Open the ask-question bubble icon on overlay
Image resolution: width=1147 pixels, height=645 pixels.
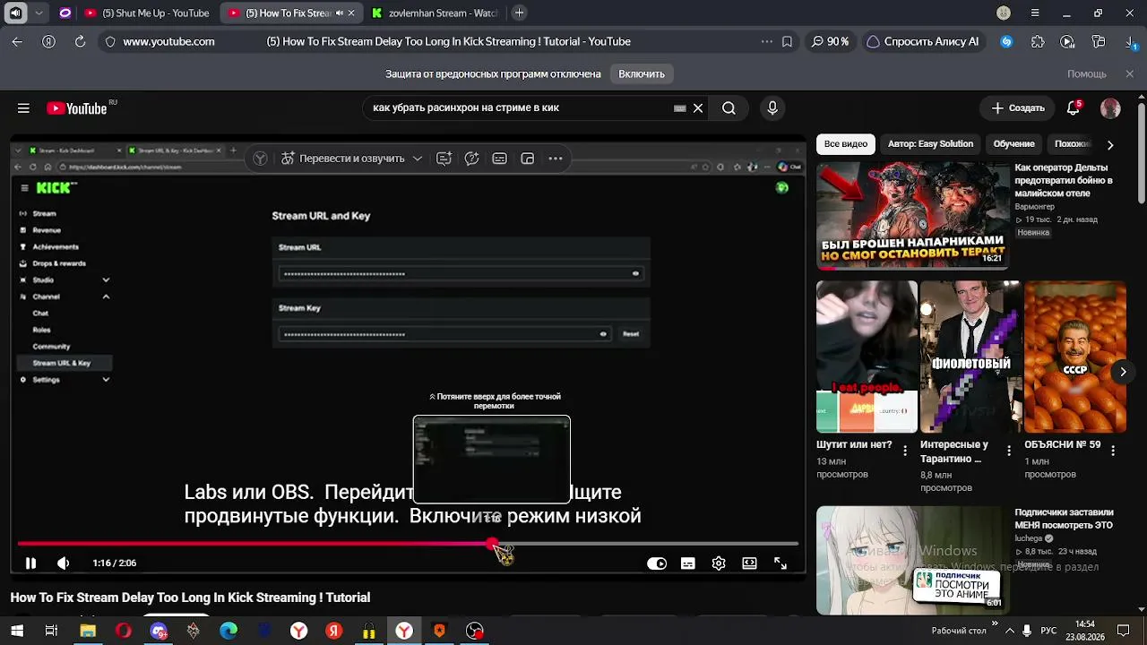pos(471,159)
